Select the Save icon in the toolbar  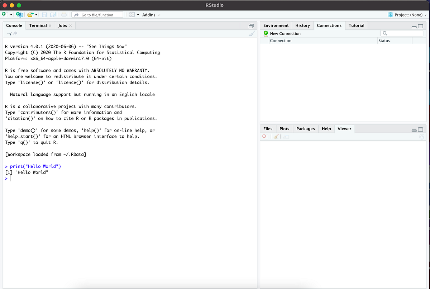coord(44,14)
